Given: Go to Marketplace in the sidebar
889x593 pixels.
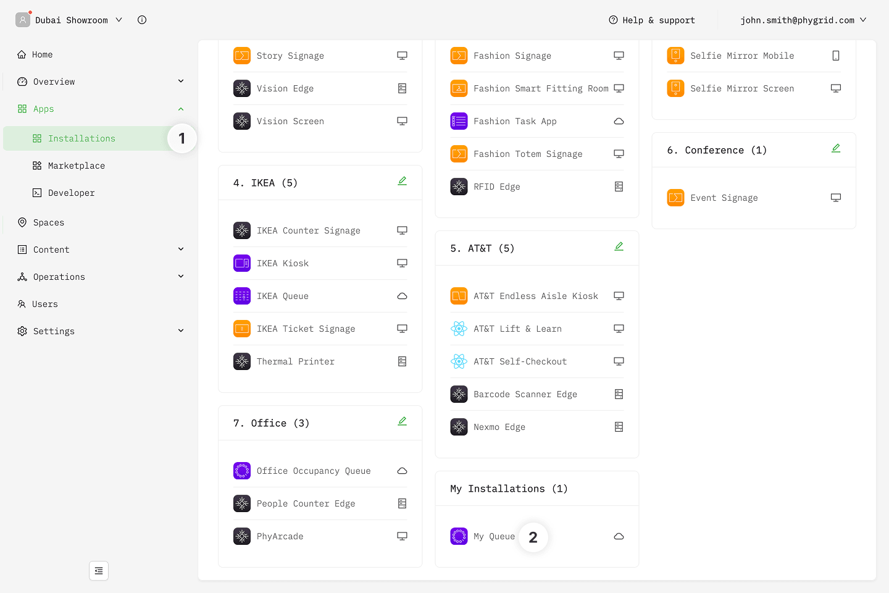Looking at the screenshot, I should click(x=77, y=166).
